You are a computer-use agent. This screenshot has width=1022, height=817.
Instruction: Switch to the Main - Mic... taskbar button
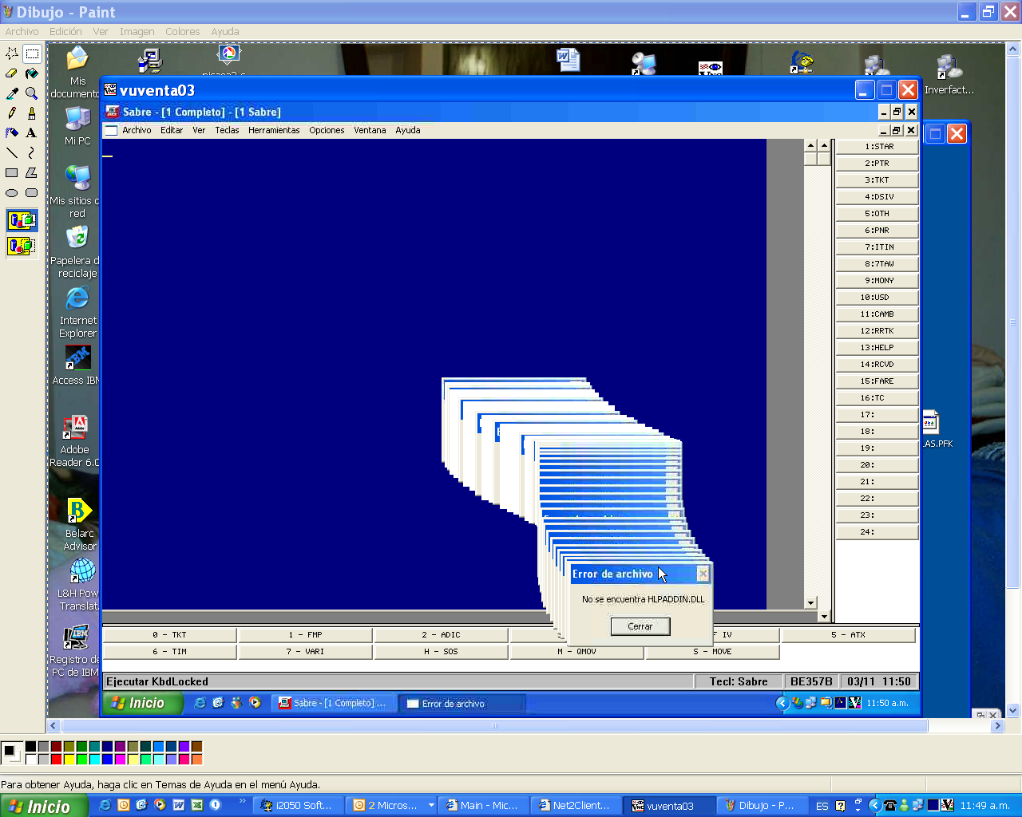(485, 806)
